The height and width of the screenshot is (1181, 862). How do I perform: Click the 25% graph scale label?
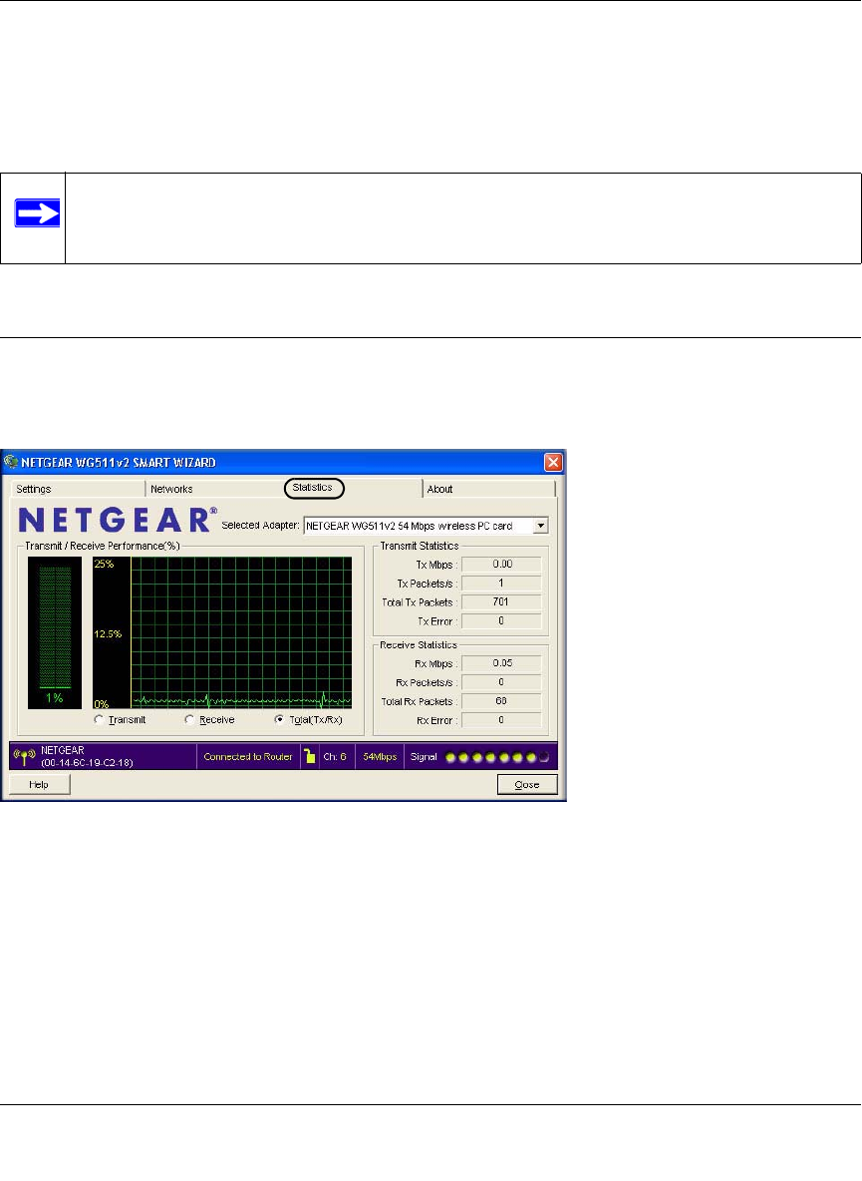(x=104, y=565)
